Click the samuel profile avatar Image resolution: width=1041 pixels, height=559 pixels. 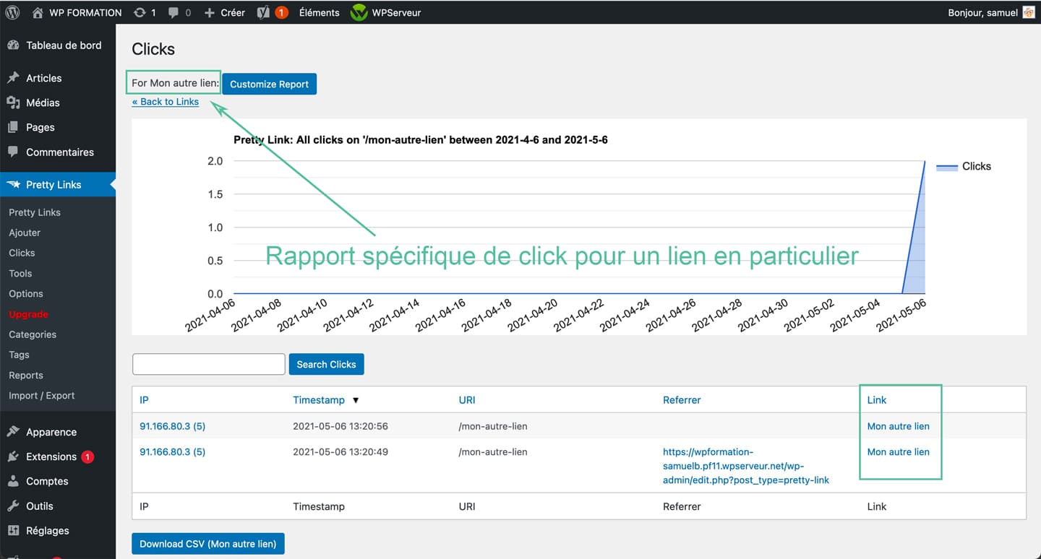tap(1029, 12)
